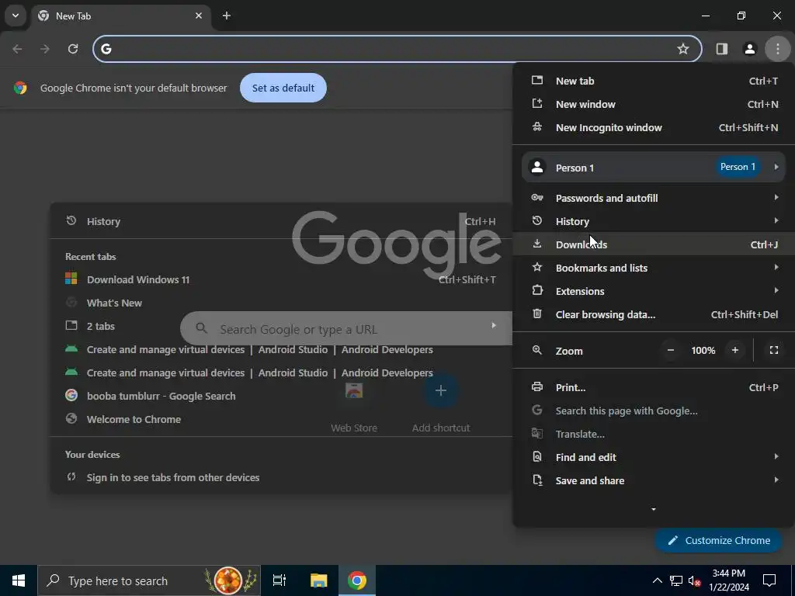
Task: Open the 2 tabs recent entry
Action: (280, 327)
